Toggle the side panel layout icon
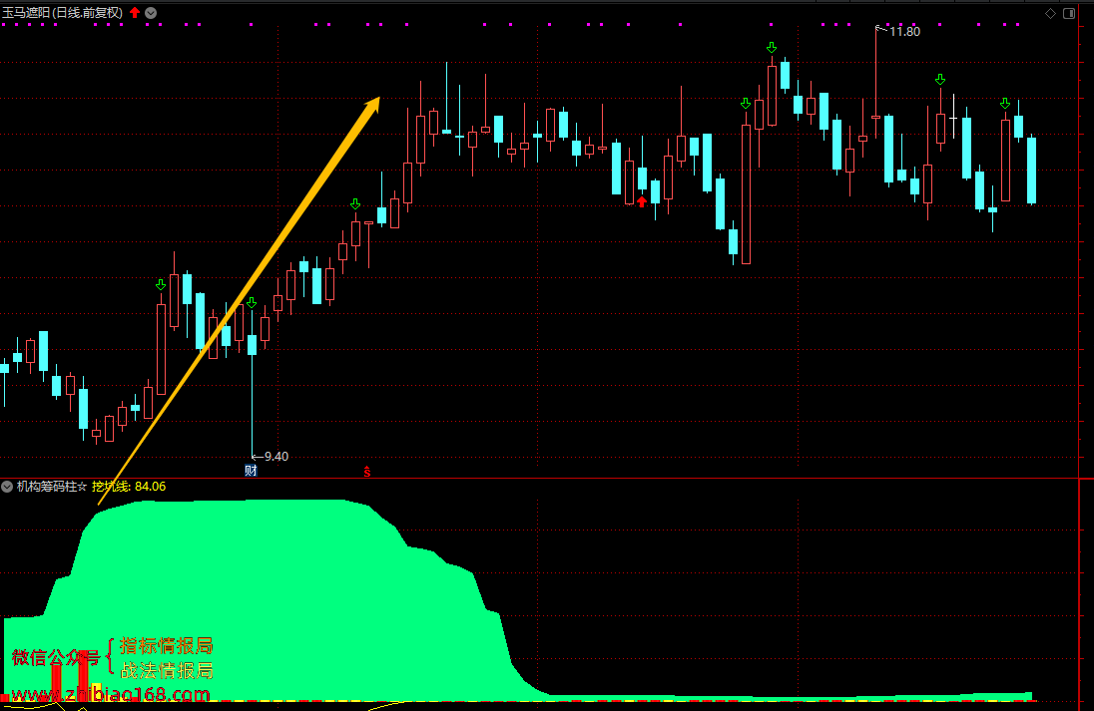This screenshot has width=1094, height=711. point(1069,13)
